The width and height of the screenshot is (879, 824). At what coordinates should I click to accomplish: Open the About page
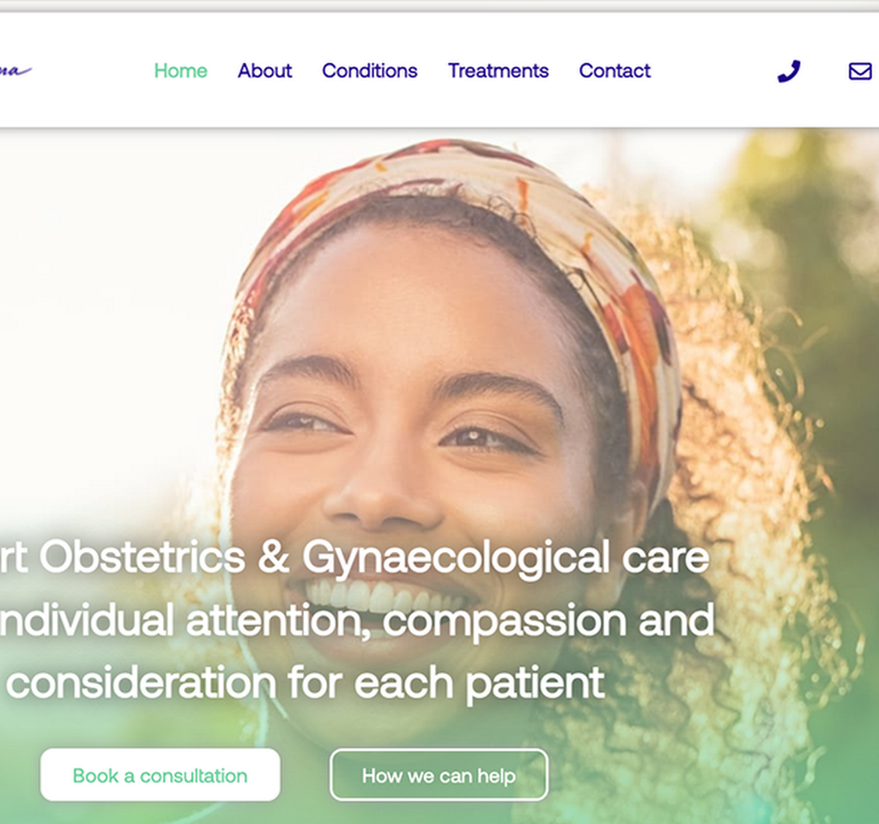tap(264, 70)
